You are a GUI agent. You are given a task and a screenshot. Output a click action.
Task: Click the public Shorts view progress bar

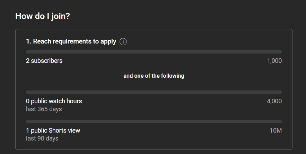(x=154, y=122)
